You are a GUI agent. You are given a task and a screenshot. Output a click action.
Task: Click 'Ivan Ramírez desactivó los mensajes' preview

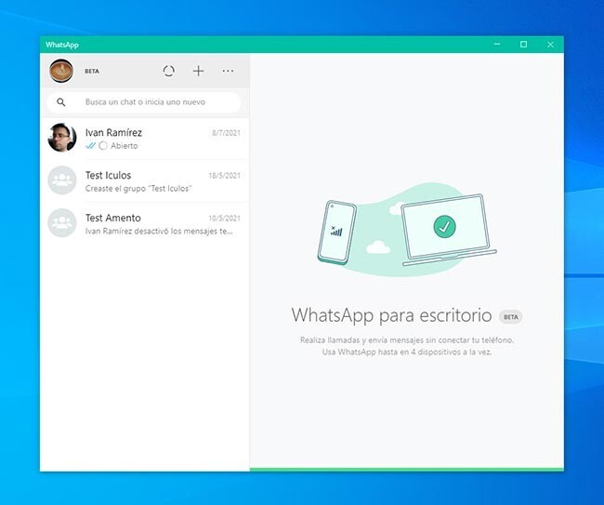pos(159,232)
